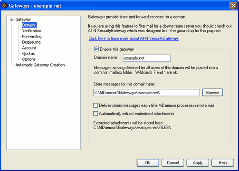Click the Apply button
Viewport: 239px width, 171px height.
(x=198, y=163)
